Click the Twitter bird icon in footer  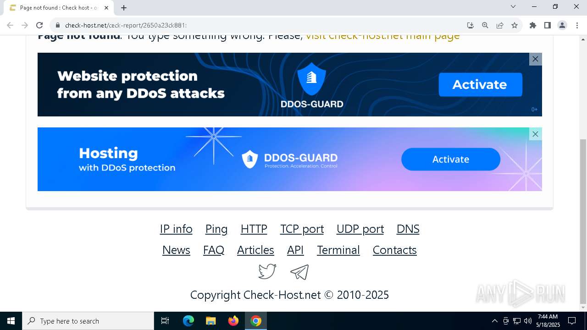(267, 271)
